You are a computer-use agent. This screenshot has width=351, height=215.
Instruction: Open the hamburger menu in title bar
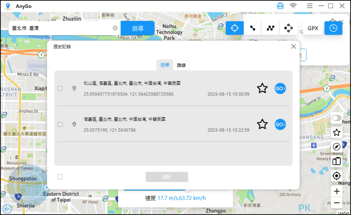coord(310,6)
